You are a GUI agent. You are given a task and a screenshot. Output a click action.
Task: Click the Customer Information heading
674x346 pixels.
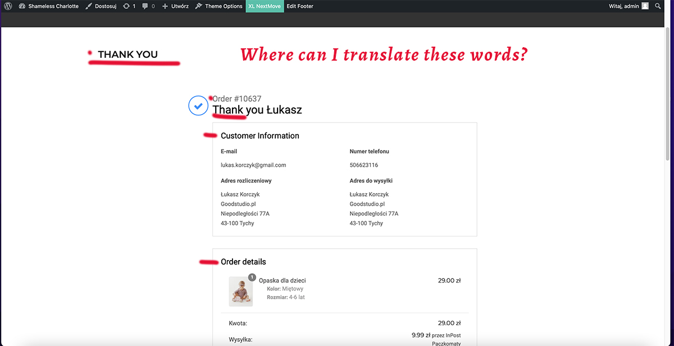coord(260,136)
